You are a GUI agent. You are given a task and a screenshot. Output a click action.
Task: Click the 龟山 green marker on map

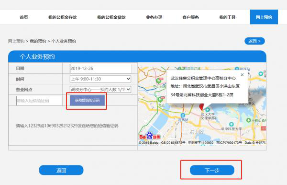point(160,99)
